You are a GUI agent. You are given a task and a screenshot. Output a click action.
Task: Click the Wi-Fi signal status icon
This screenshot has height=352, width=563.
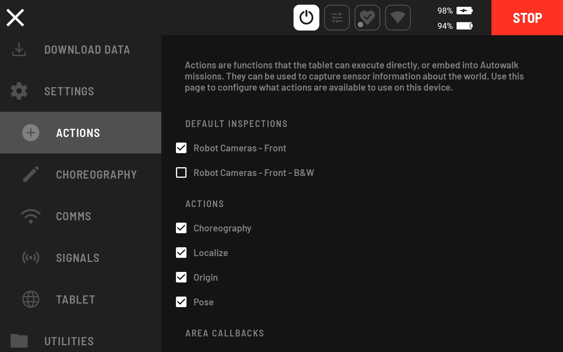(x=398, y=18)
